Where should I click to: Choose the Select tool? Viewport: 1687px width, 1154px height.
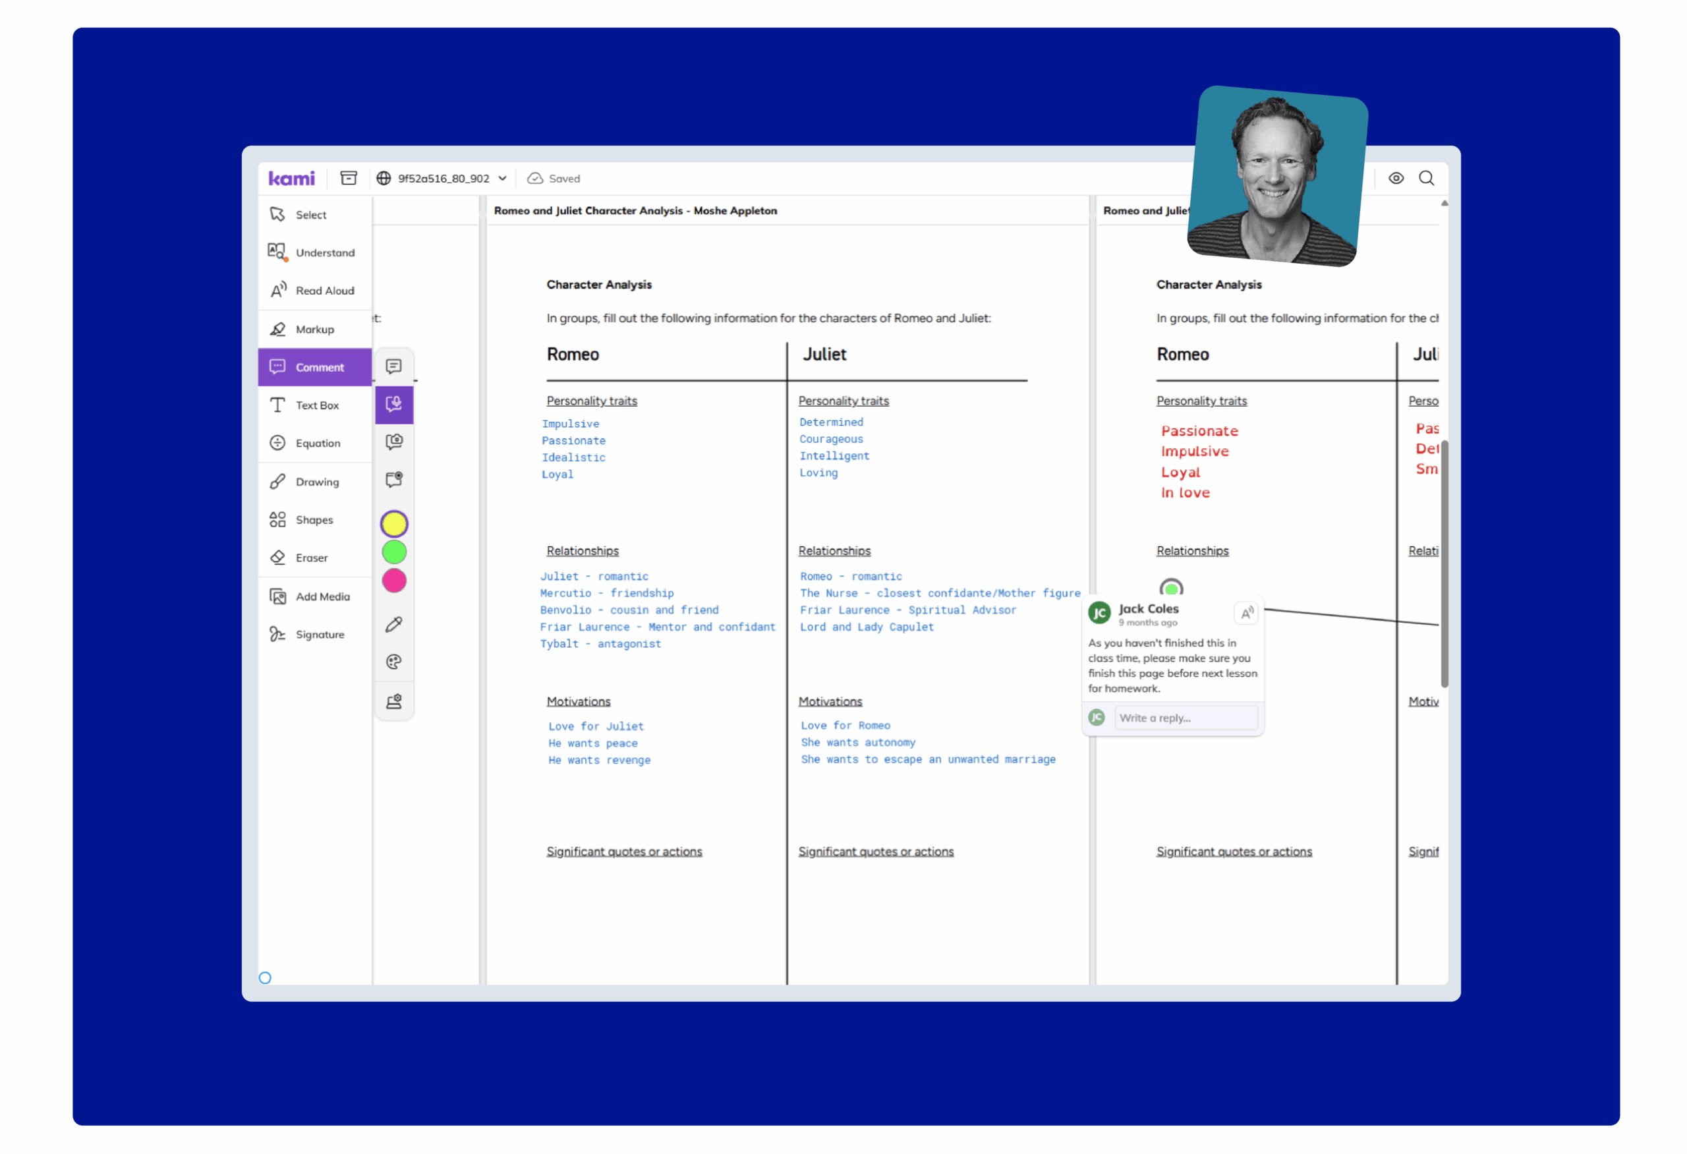click(314, 215)
